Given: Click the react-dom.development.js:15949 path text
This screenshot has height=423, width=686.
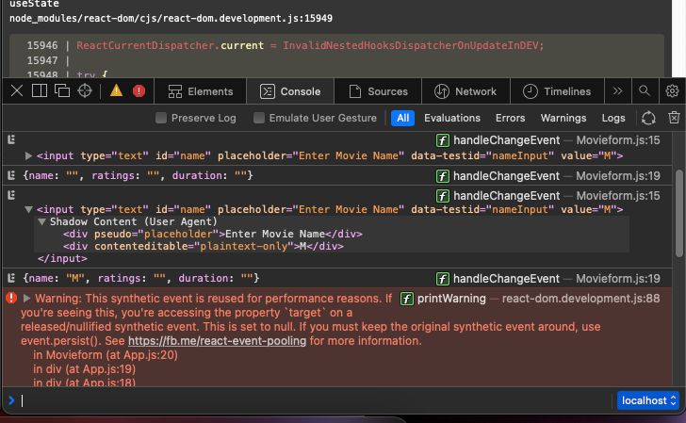Looking at the screenshot, I should point(171,19).
